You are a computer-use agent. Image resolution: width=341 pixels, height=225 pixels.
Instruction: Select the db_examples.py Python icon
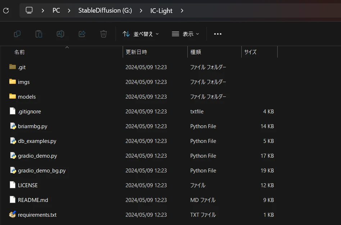click(13, 141)
